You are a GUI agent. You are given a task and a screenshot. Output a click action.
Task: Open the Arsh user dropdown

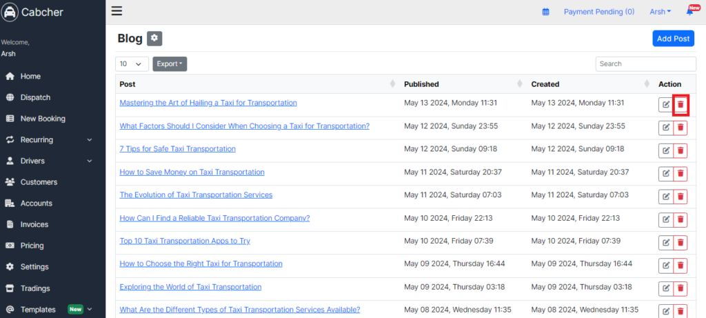pos(660,12)
